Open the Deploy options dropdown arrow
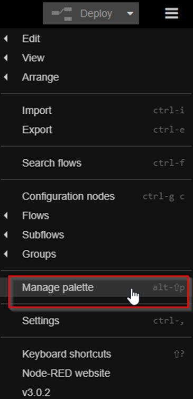This screenshot has width=193, height=399. (x=130, y=13)
